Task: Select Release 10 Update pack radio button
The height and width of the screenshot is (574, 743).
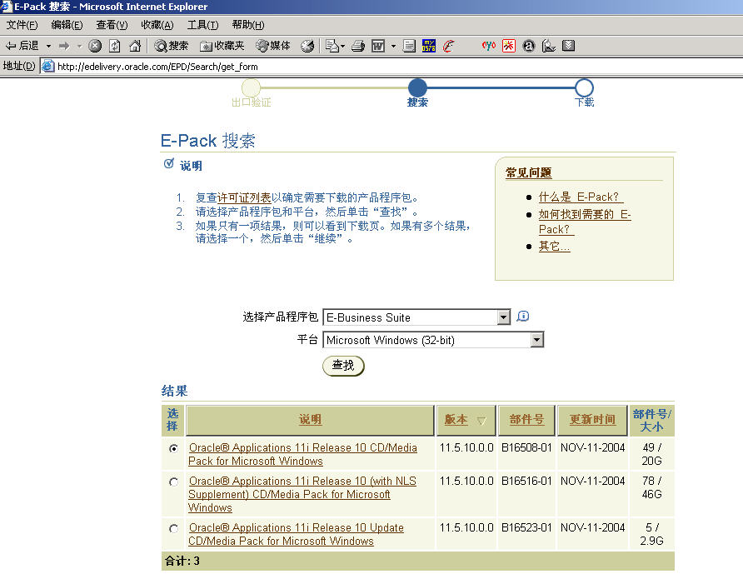Action: click(x=173, y=528)
